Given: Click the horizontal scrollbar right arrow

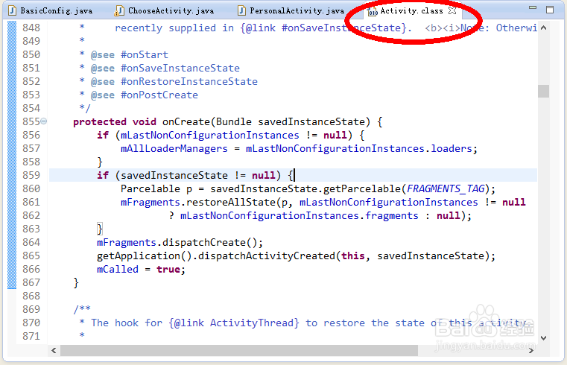Looking at the screenshot, I should pos(530,349).
